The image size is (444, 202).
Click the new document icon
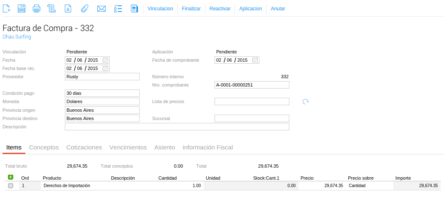[7, 8]
